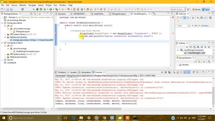Image resolution: width=215 pixels, height=121 pixels.
Task: Click the Save All toolbar icon
Action: click(x=11, y=9)
